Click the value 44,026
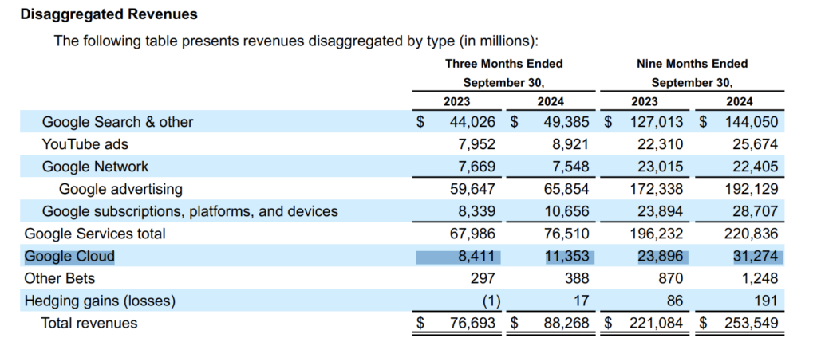This screenshot has width=817, height=342. click(x=472, y=122)
